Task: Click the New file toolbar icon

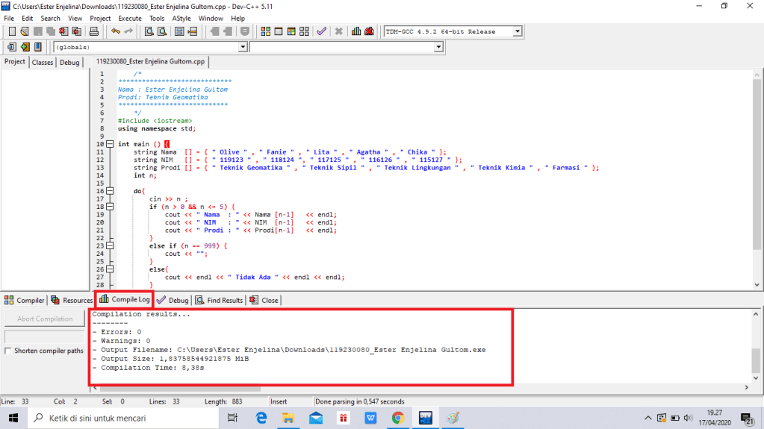Action: (13, 31)
